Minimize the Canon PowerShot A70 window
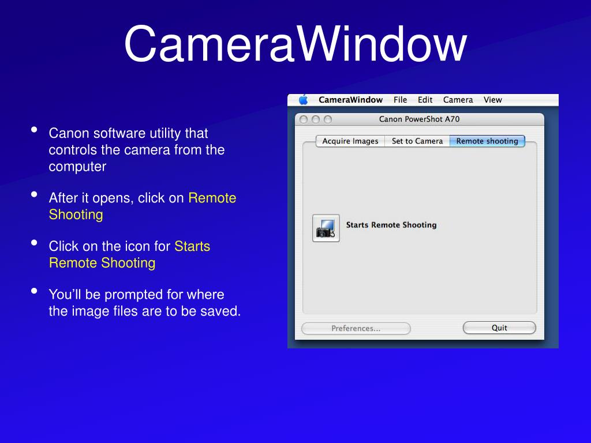The image size is (591, 443). coord(316,119)
